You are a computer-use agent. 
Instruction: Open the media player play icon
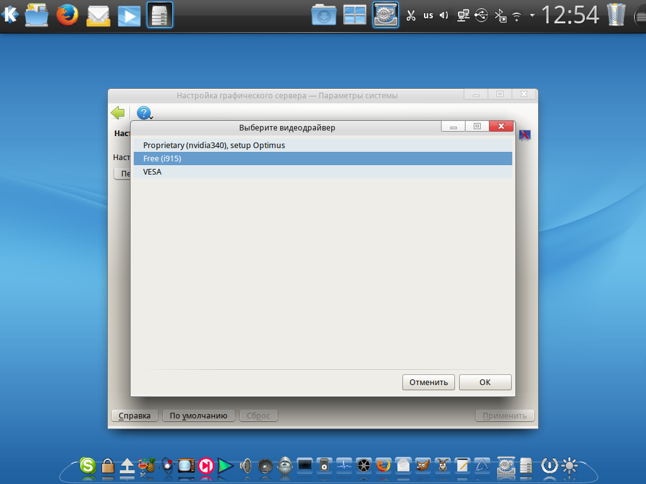129,16
